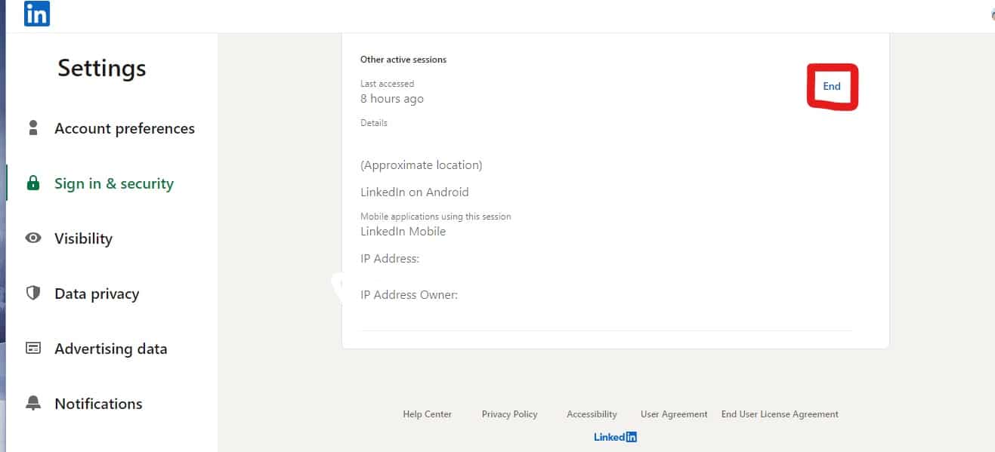The height and width of the screenshot is (452, 995).
Task: Open the Help Center link
Action: (428, 414)
